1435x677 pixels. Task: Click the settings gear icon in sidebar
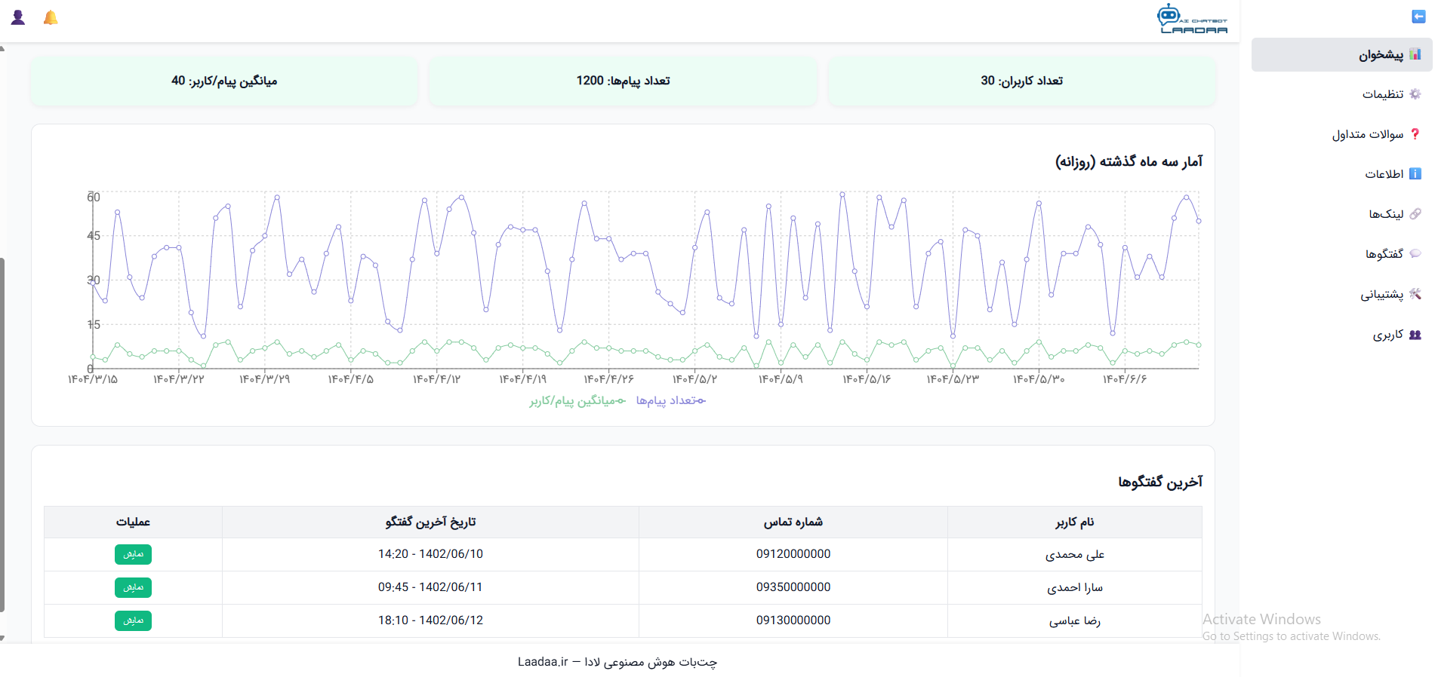[x=1415, y=94]
